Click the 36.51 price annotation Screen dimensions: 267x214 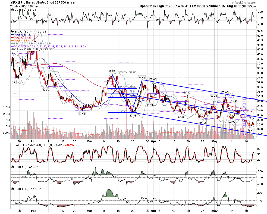pyautogui.click(x=46, y=90)
